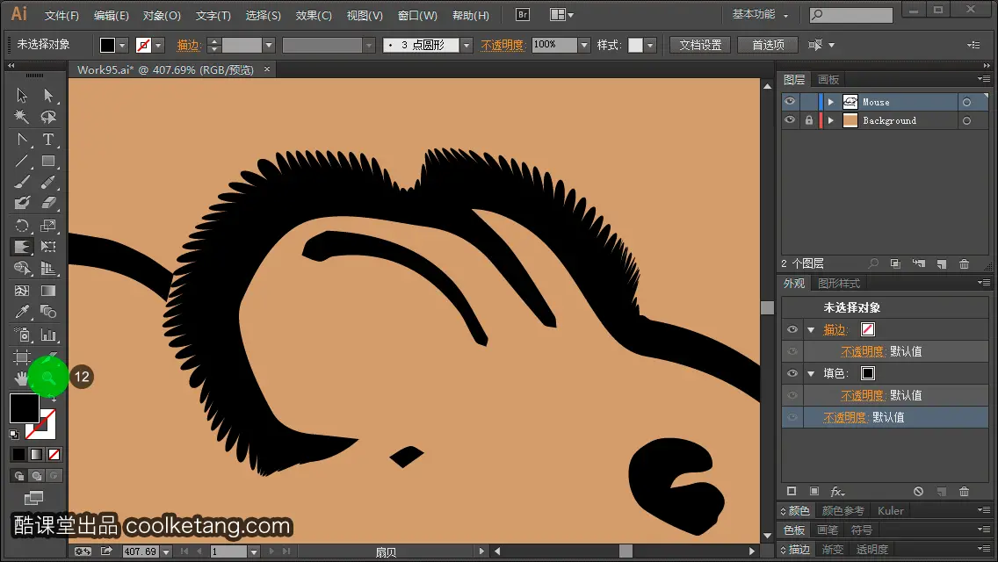998x562 pixels.
Task: Set paint mode to None
Action: (x=54, y=455)
